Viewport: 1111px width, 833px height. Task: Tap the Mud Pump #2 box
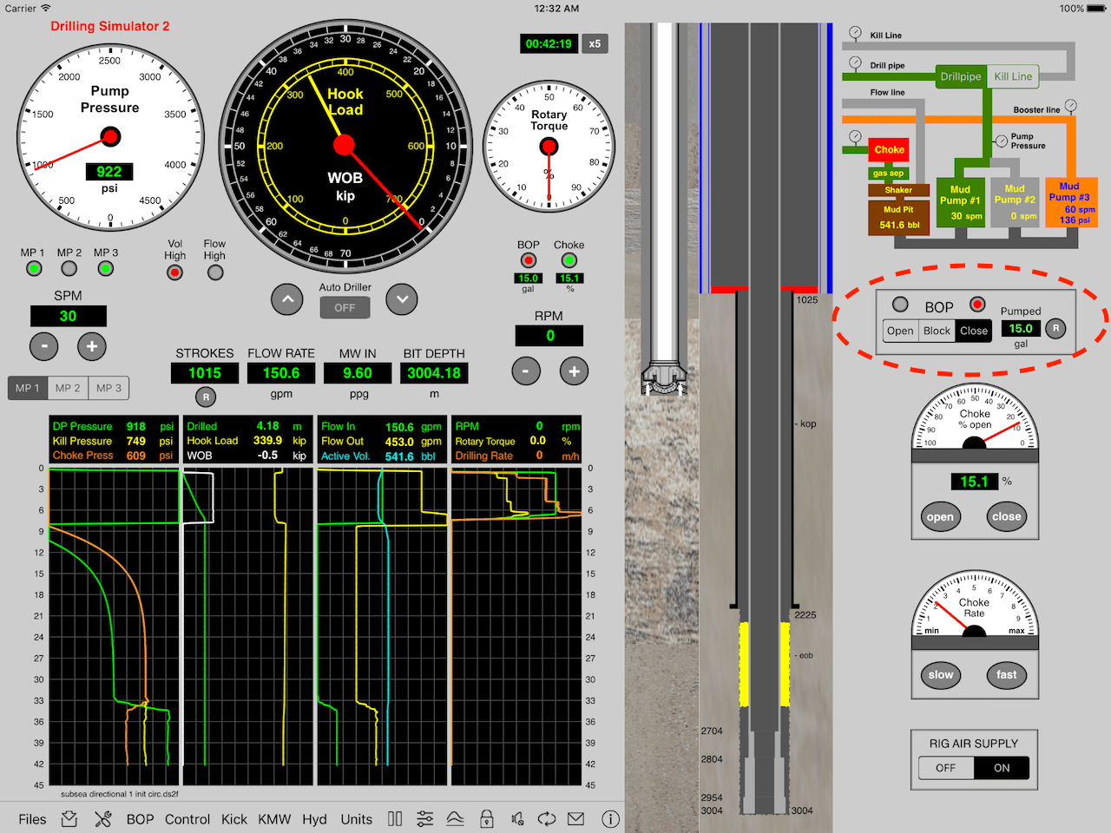(1015, 202)
